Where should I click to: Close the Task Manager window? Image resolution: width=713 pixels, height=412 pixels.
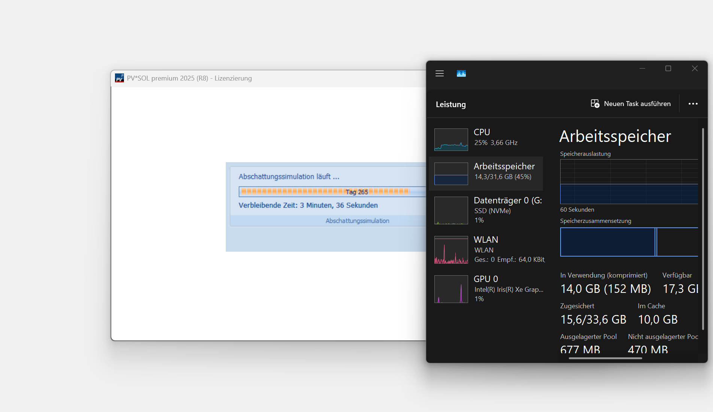tap(695, 69)
